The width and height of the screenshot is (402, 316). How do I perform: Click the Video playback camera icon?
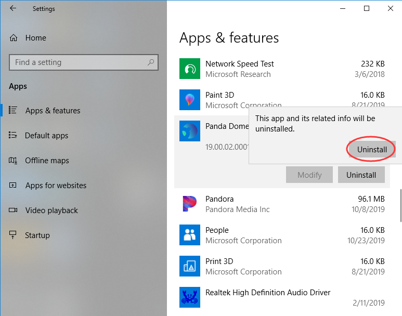[13, 210]
